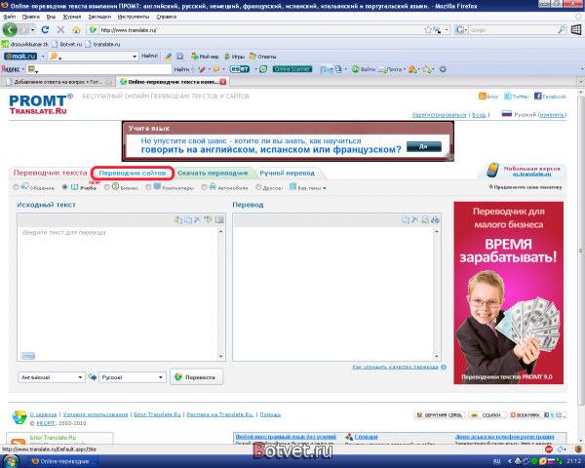Click the Обратная связь button
The width and height of the screenshot is (585, 468).
tap(439, 415)
